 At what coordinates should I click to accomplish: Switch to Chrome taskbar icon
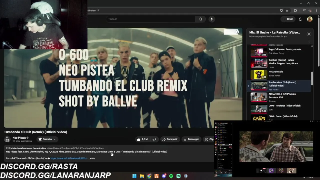(x=149, y=176)
